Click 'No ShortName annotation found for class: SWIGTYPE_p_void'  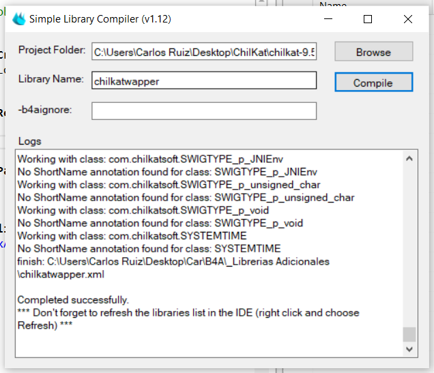coord(160,223)
